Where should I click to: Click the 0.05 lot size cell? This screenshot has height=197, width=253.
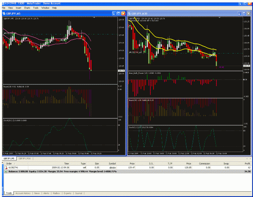click(97, 167)
